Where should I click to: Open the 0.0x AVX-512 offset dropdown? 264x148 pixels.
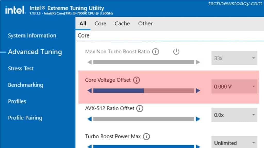[x=234, y=115]
